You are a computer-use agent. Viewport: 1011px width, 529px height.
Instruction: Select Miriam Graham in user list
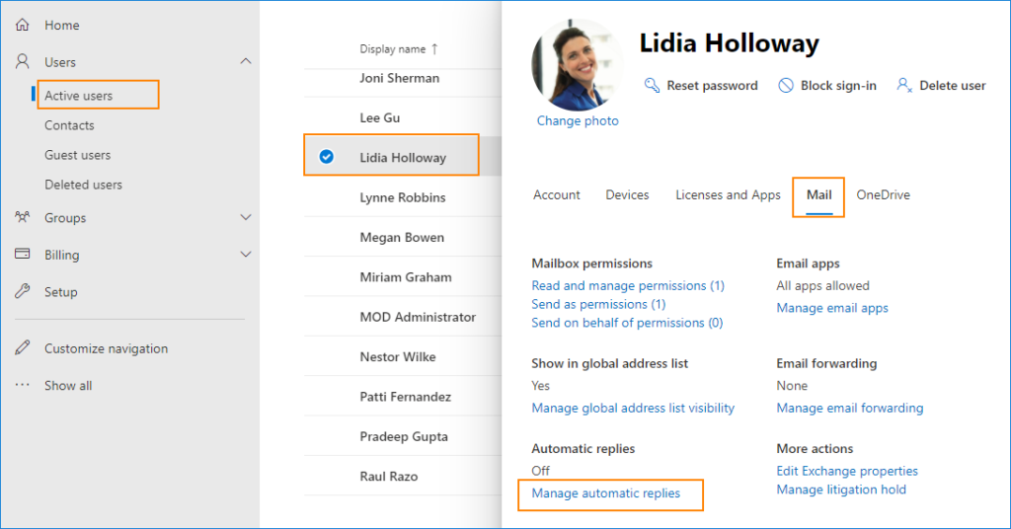pyautogui.click(x=406, y=277)
